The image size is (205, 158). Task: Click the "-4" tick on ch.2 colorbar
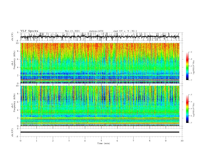coord(191,102)
